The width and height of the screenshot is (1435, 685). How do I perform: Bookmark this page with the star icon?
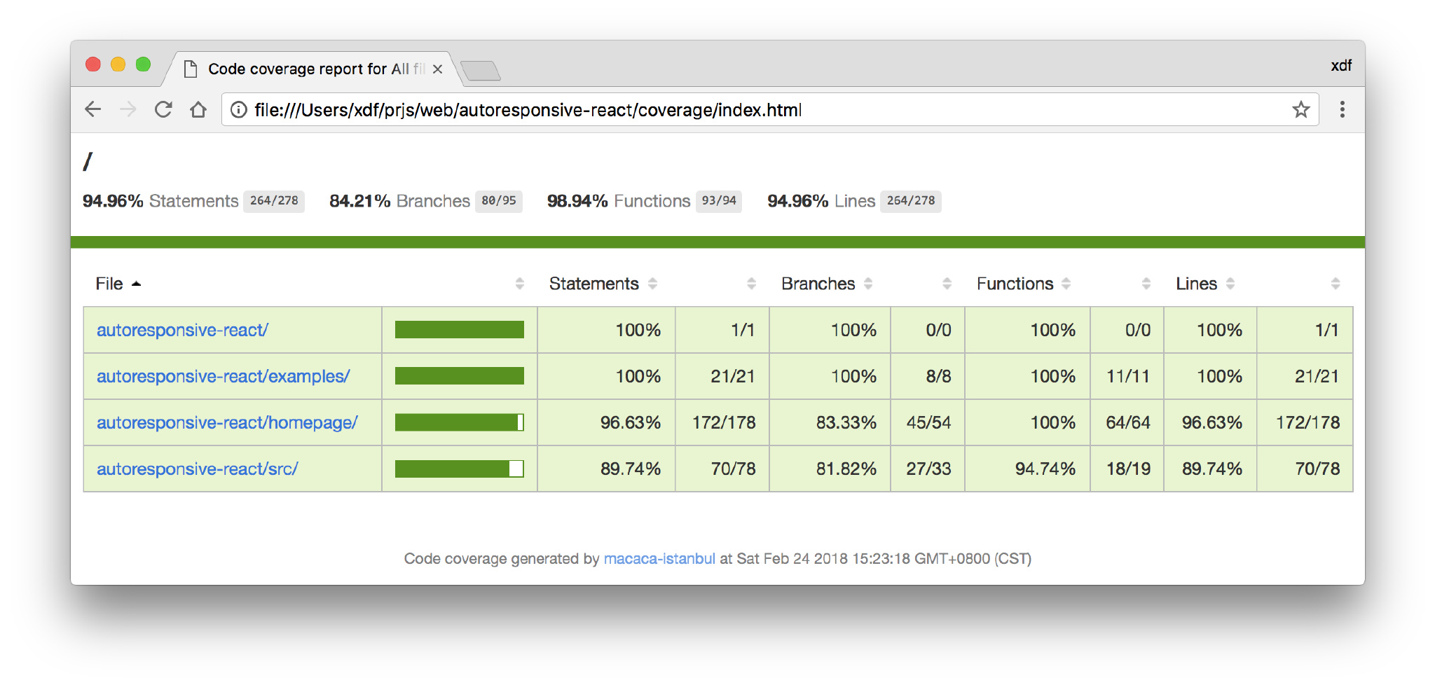[1300, 110]
